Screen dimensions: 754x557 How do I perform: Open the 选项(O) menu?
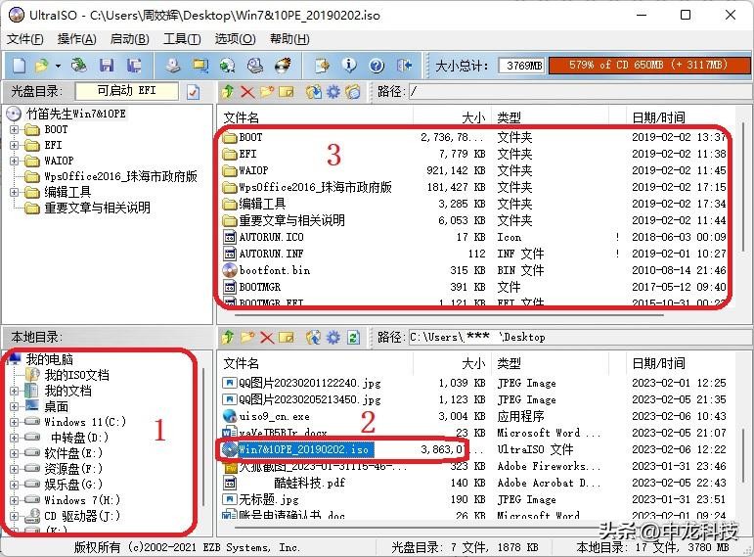pos(235,39)
